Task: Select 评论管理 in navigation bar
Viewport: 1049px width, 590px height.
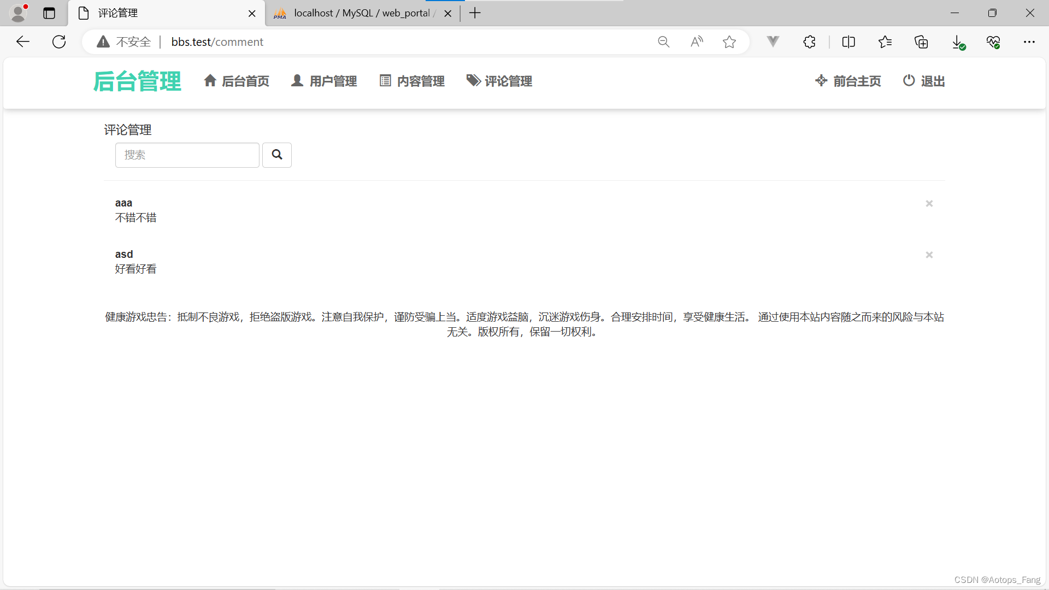Action: click(499, 81)
